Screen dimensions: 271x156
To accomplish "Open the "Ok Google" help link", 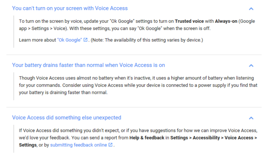I will pos(69,40).
